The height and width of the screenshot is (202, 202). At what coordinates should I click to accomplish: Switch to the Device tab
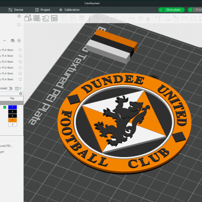16,10
